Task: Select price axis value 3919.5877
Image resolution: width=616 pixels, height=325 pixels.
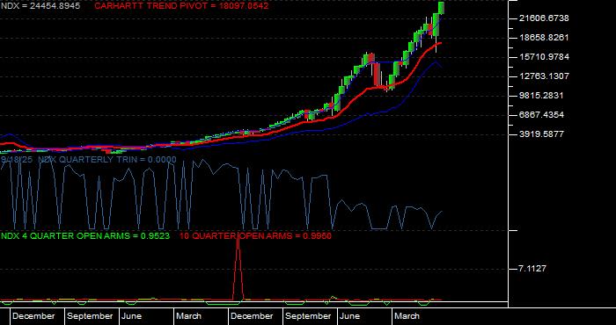Action: [541, 134]
